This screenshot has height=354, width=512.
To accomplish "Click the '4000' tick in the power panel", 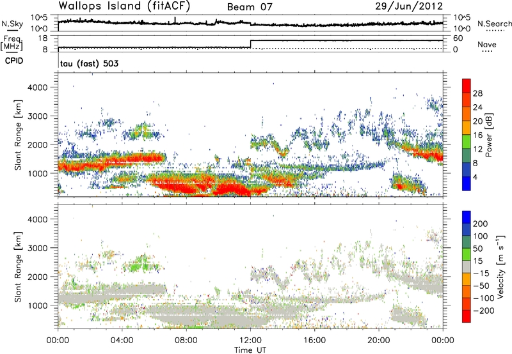I will click(37, 88).
